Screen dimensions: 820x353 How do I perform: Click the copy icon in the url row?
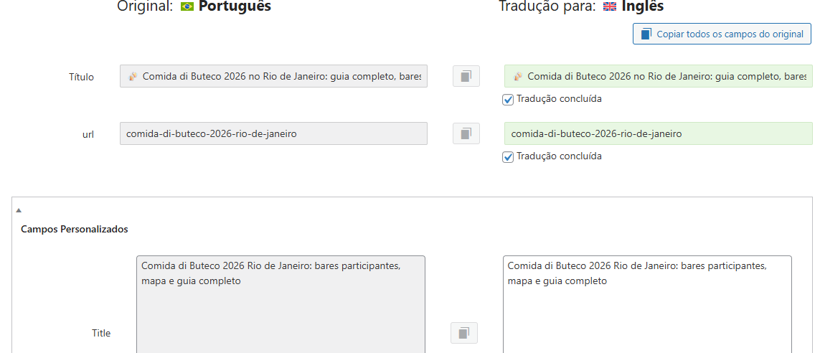(466, 133)
